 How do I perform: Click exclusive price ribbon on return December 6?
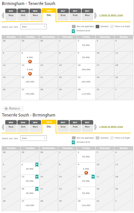37,165
